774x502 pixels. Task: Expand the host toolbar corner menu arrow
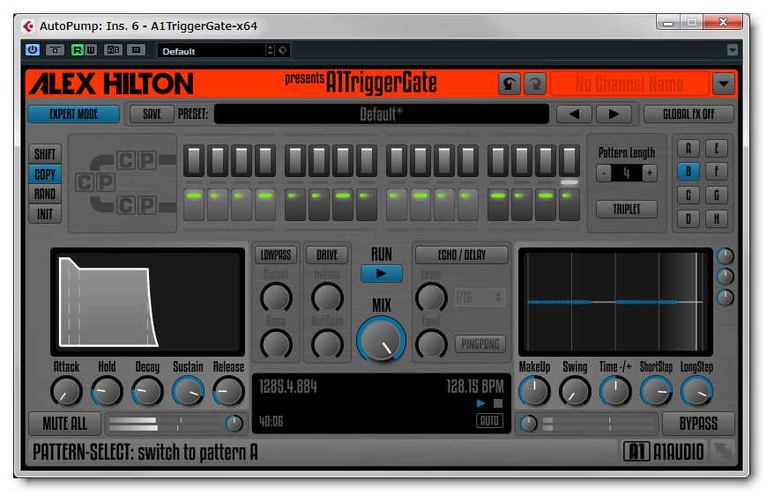pyautogui.click(x=732, y=50)
